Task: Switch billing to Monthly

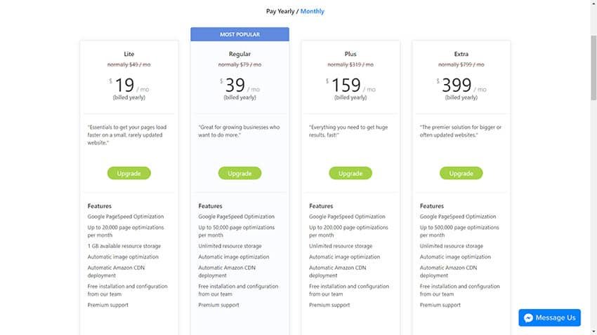Action: 313,11
